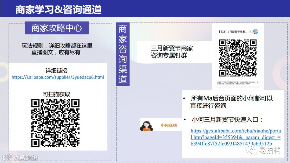Click the 小何在线 avatar icon
290x163 pixels.
tap(147, 126)
